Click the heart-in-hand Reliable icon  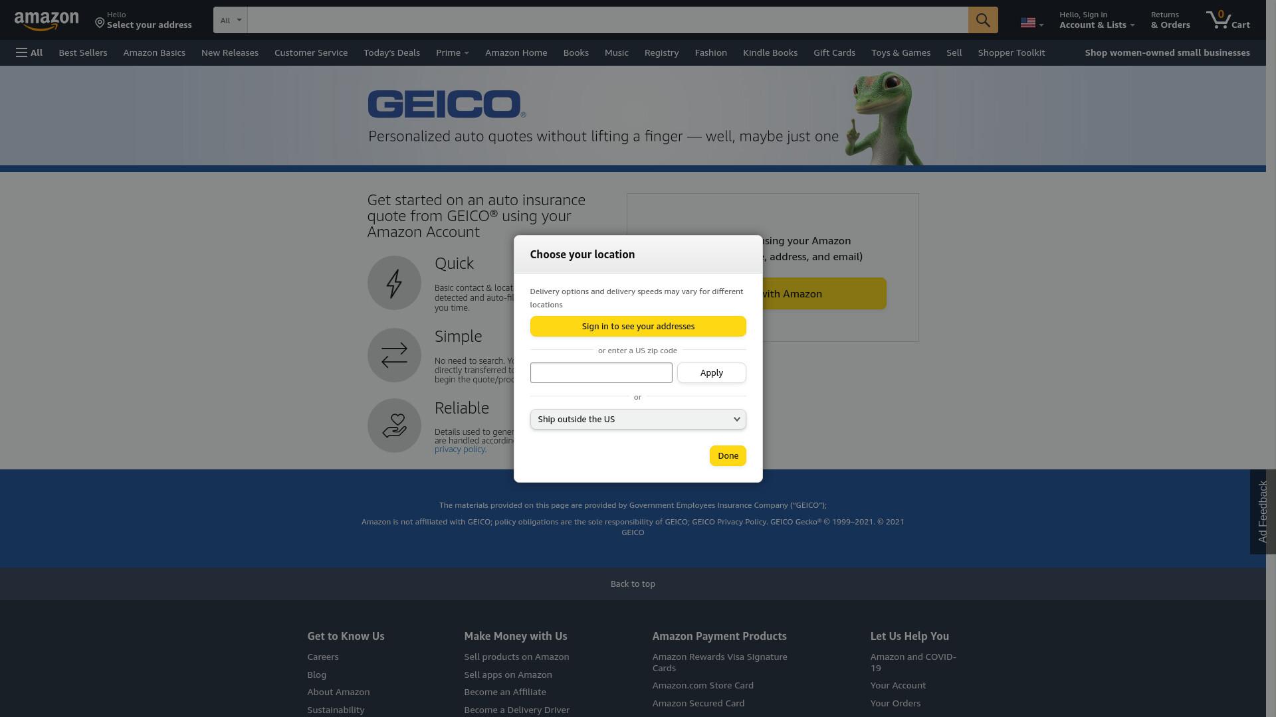pyautogui.click(x=394, y=426)
